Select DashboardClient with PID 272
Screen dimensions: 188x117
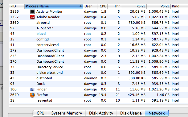(99, 50)
